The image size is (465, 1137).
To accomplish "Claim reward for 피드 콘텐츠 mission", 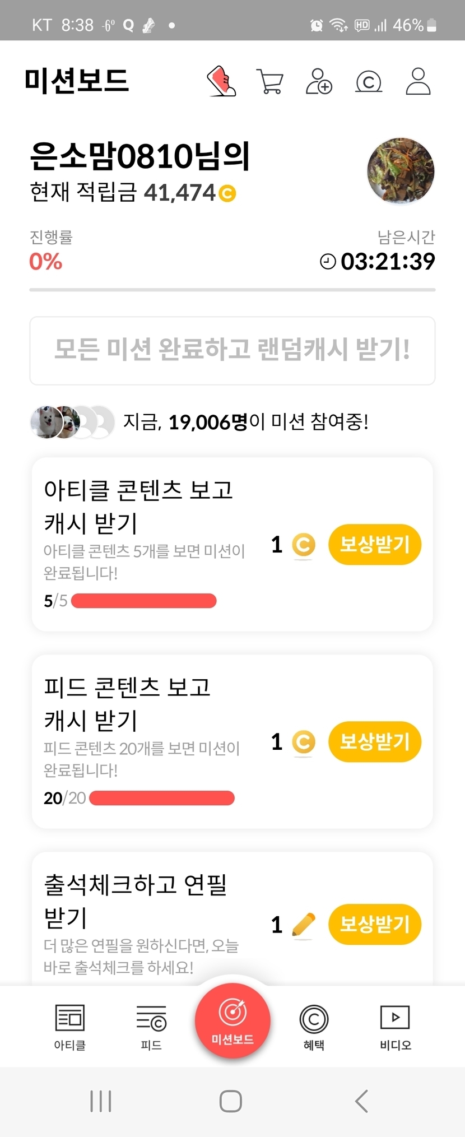I will tap(374, 741).
